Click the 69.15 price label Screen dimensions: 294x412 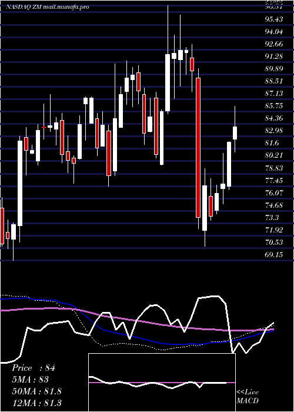(275, 254)
